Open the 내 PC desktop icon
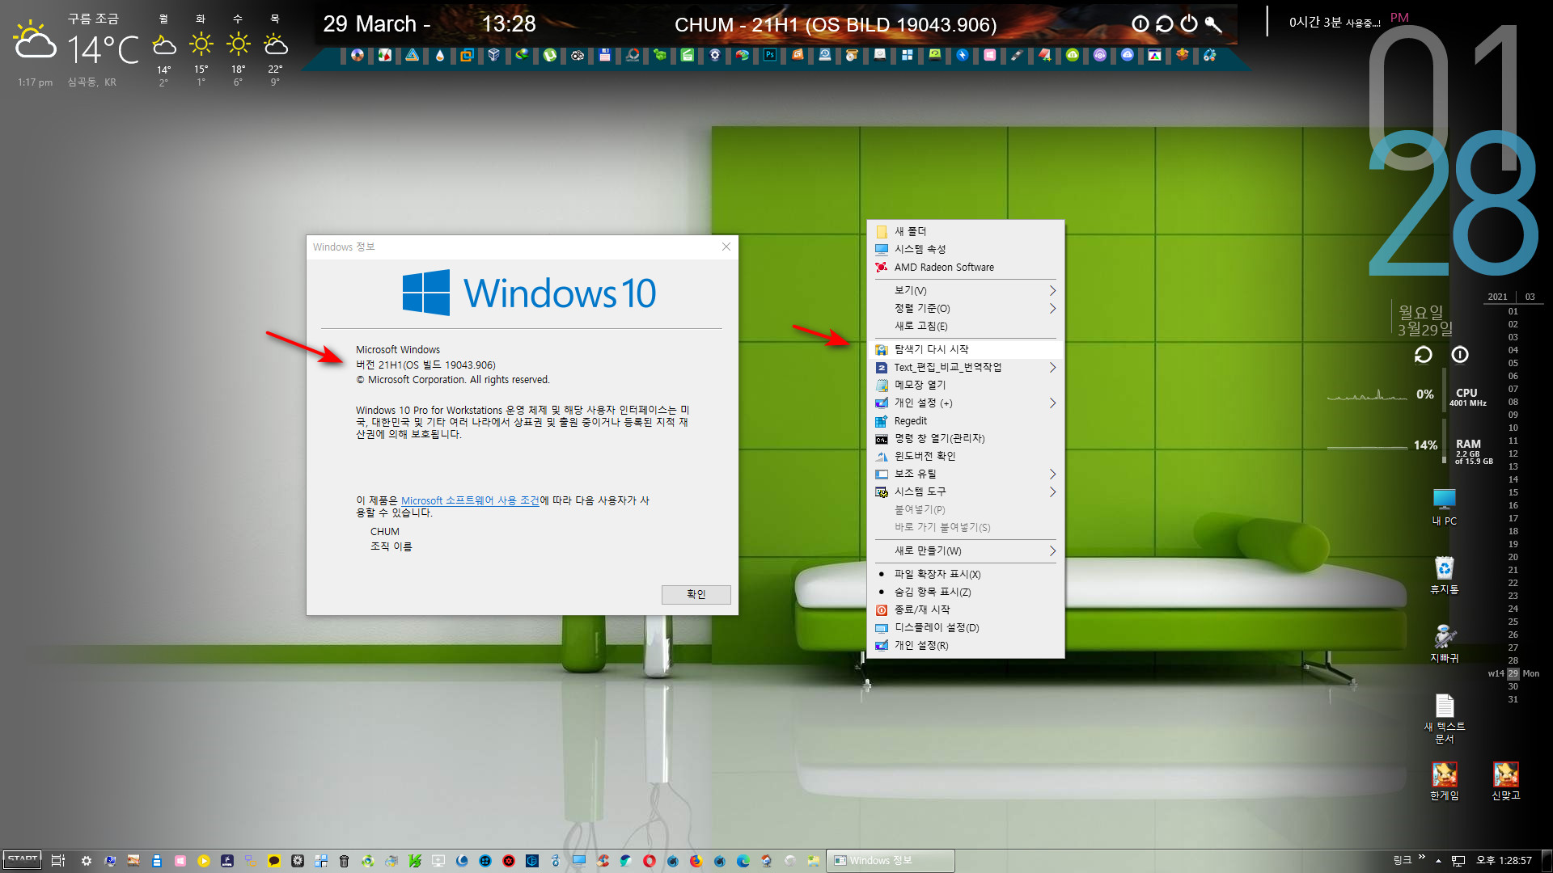 (x=1445, y=507)
